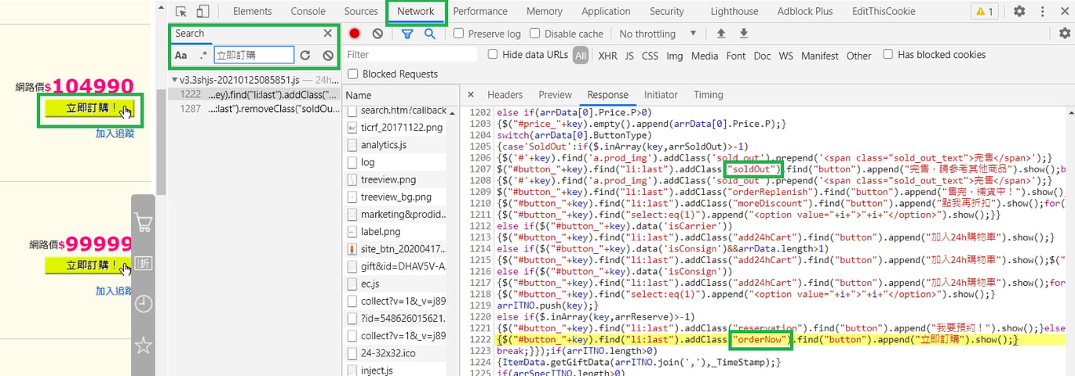Collapse v3.3shjs search result file
The image size is (1075, 376).
click(173, 80)
